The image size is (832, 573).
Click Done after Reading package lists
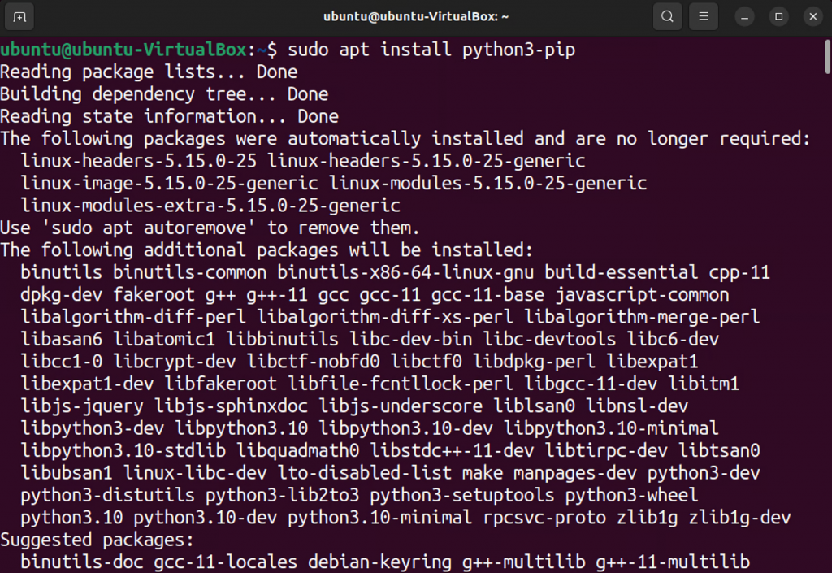(x=276, y=72)
